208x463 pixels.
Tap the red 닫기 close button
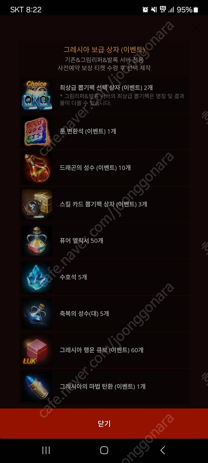tap(104, 423)
